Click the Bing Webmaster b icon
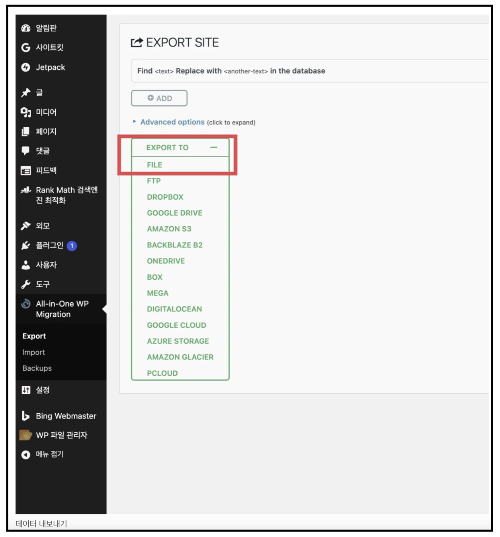 [x=26, y=416]
